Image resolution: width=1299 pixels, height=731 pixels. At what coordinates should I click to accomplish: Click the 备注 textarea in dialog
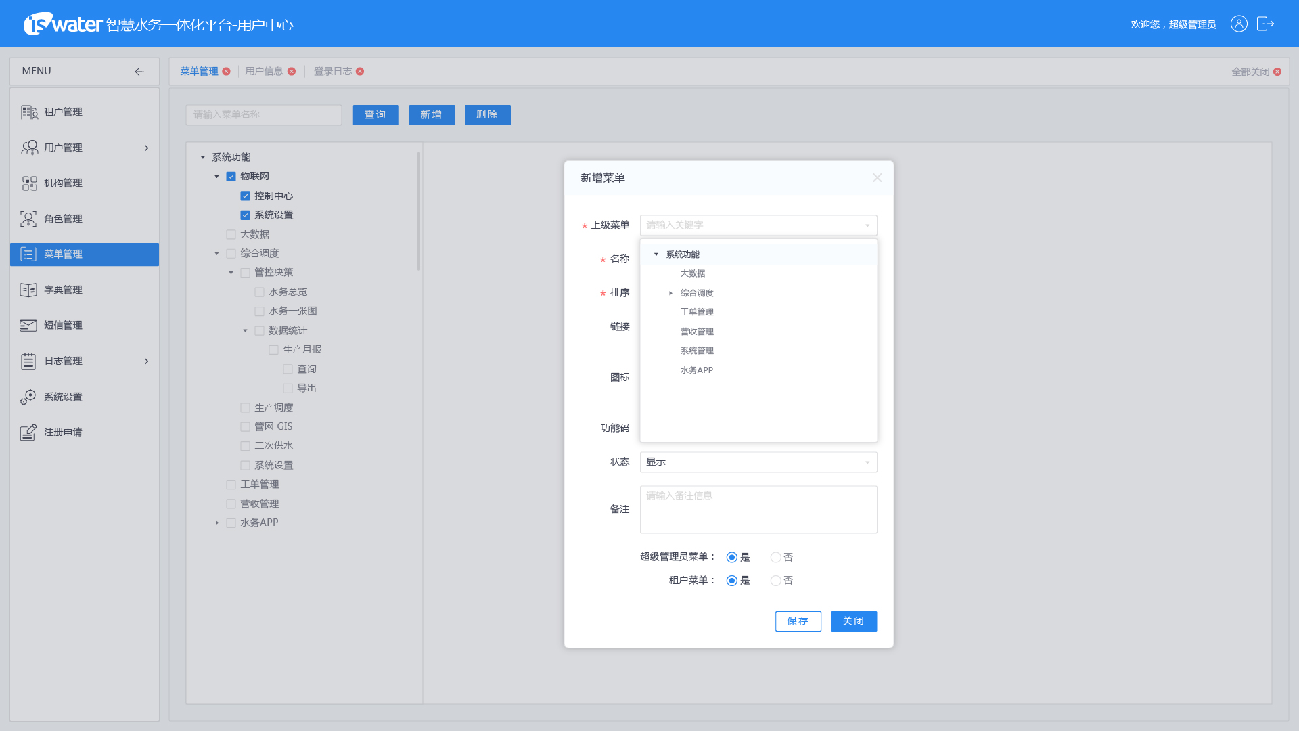(x=758, y=510)
